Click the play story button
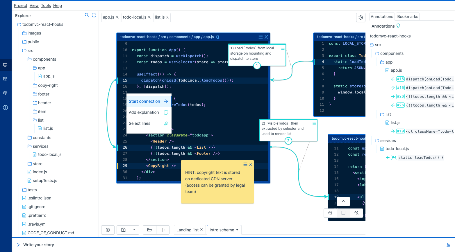This screenshot has width=455, height=252. pos(108,230)
